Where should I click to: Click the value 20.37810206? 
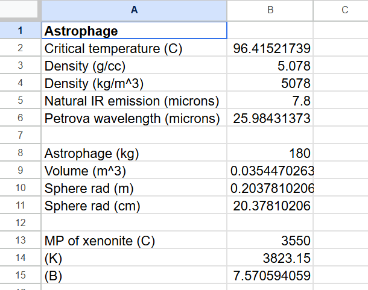click(270, 206)
